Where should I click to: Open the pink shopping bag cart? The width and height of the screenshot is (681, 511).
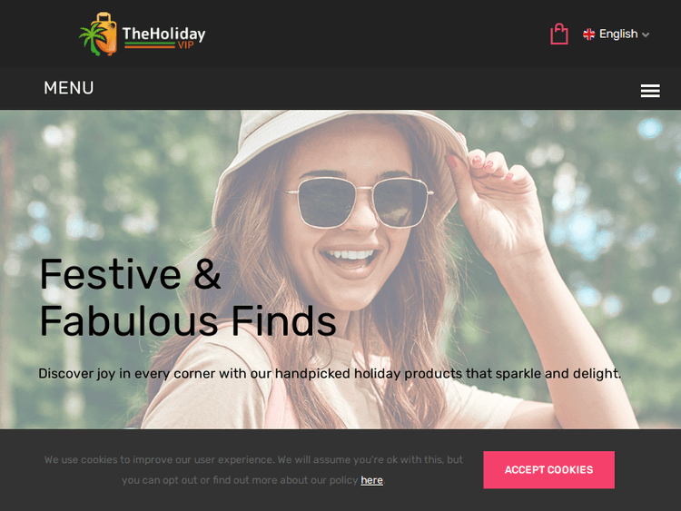pos(559,34)
